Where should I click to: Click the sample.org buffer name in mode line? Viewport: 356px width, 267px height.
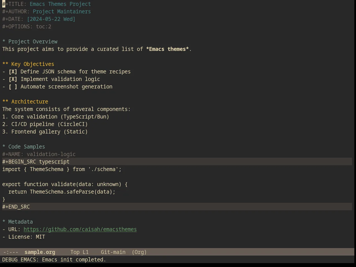[x=40, y=252]
